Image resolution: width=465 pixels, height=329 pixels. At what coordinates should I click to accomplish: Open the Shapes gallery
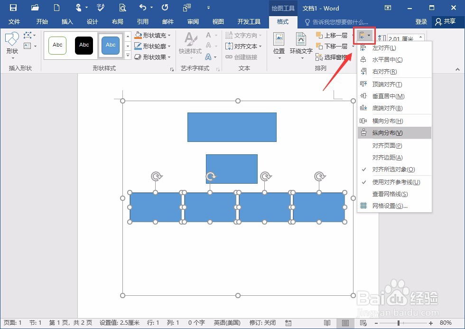coord(12,45)
